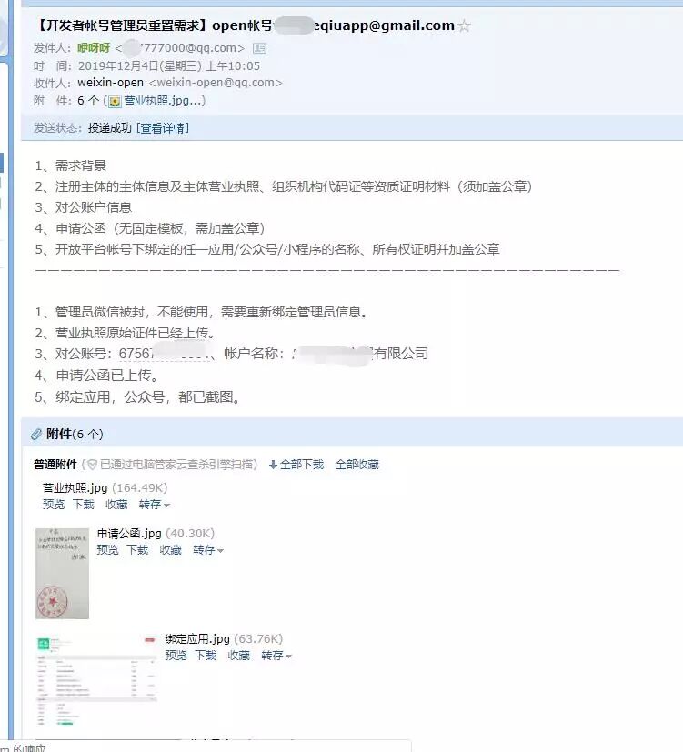Open 申请公函.jpg thumbnail image

(63, 574)
